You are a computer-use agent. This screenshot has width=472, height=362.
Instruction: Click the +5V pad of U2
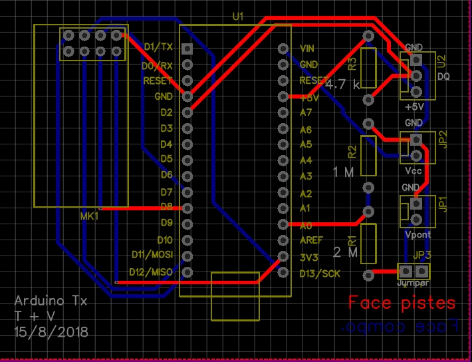coord(416,92)
